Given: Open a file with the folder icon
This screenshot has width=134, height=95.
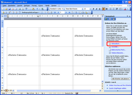Looking at the screenshot, I should tap(6, 9).
